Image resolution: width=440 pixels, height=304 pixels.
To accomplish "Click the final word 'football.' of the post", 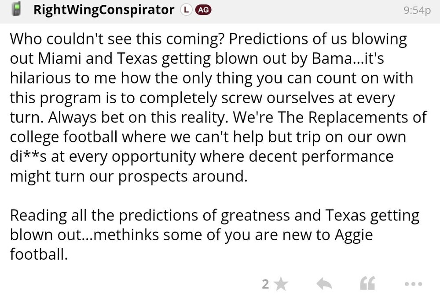I will click(38, 255).
